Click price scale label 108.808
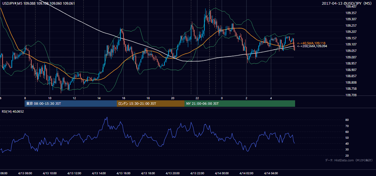376x176 pixels. pyautogui.click(x=351, y=82)
